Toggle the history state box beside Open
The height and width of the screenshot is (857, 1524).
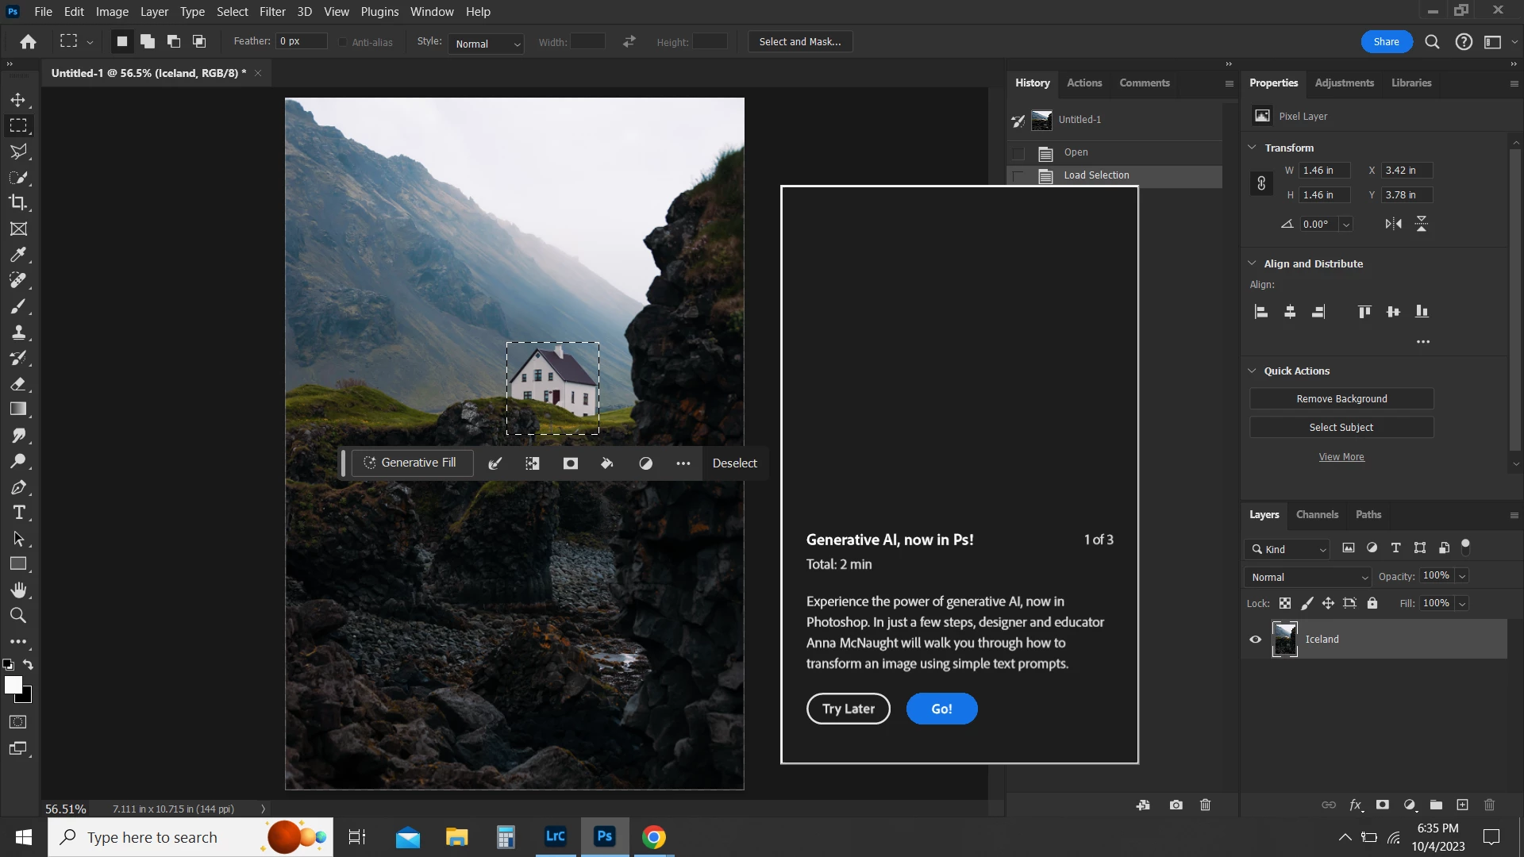tap(1018, 152)
